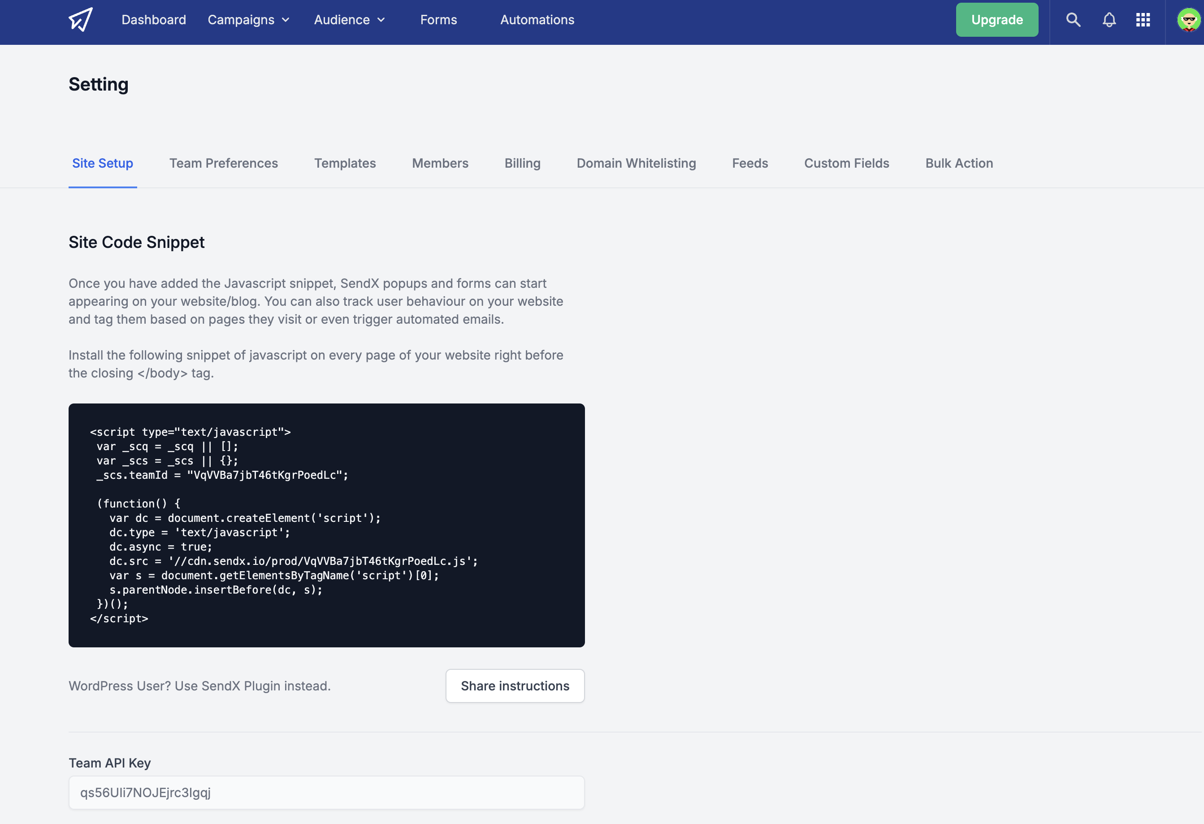Select the Site Setup tab

[x=103, y=163]
